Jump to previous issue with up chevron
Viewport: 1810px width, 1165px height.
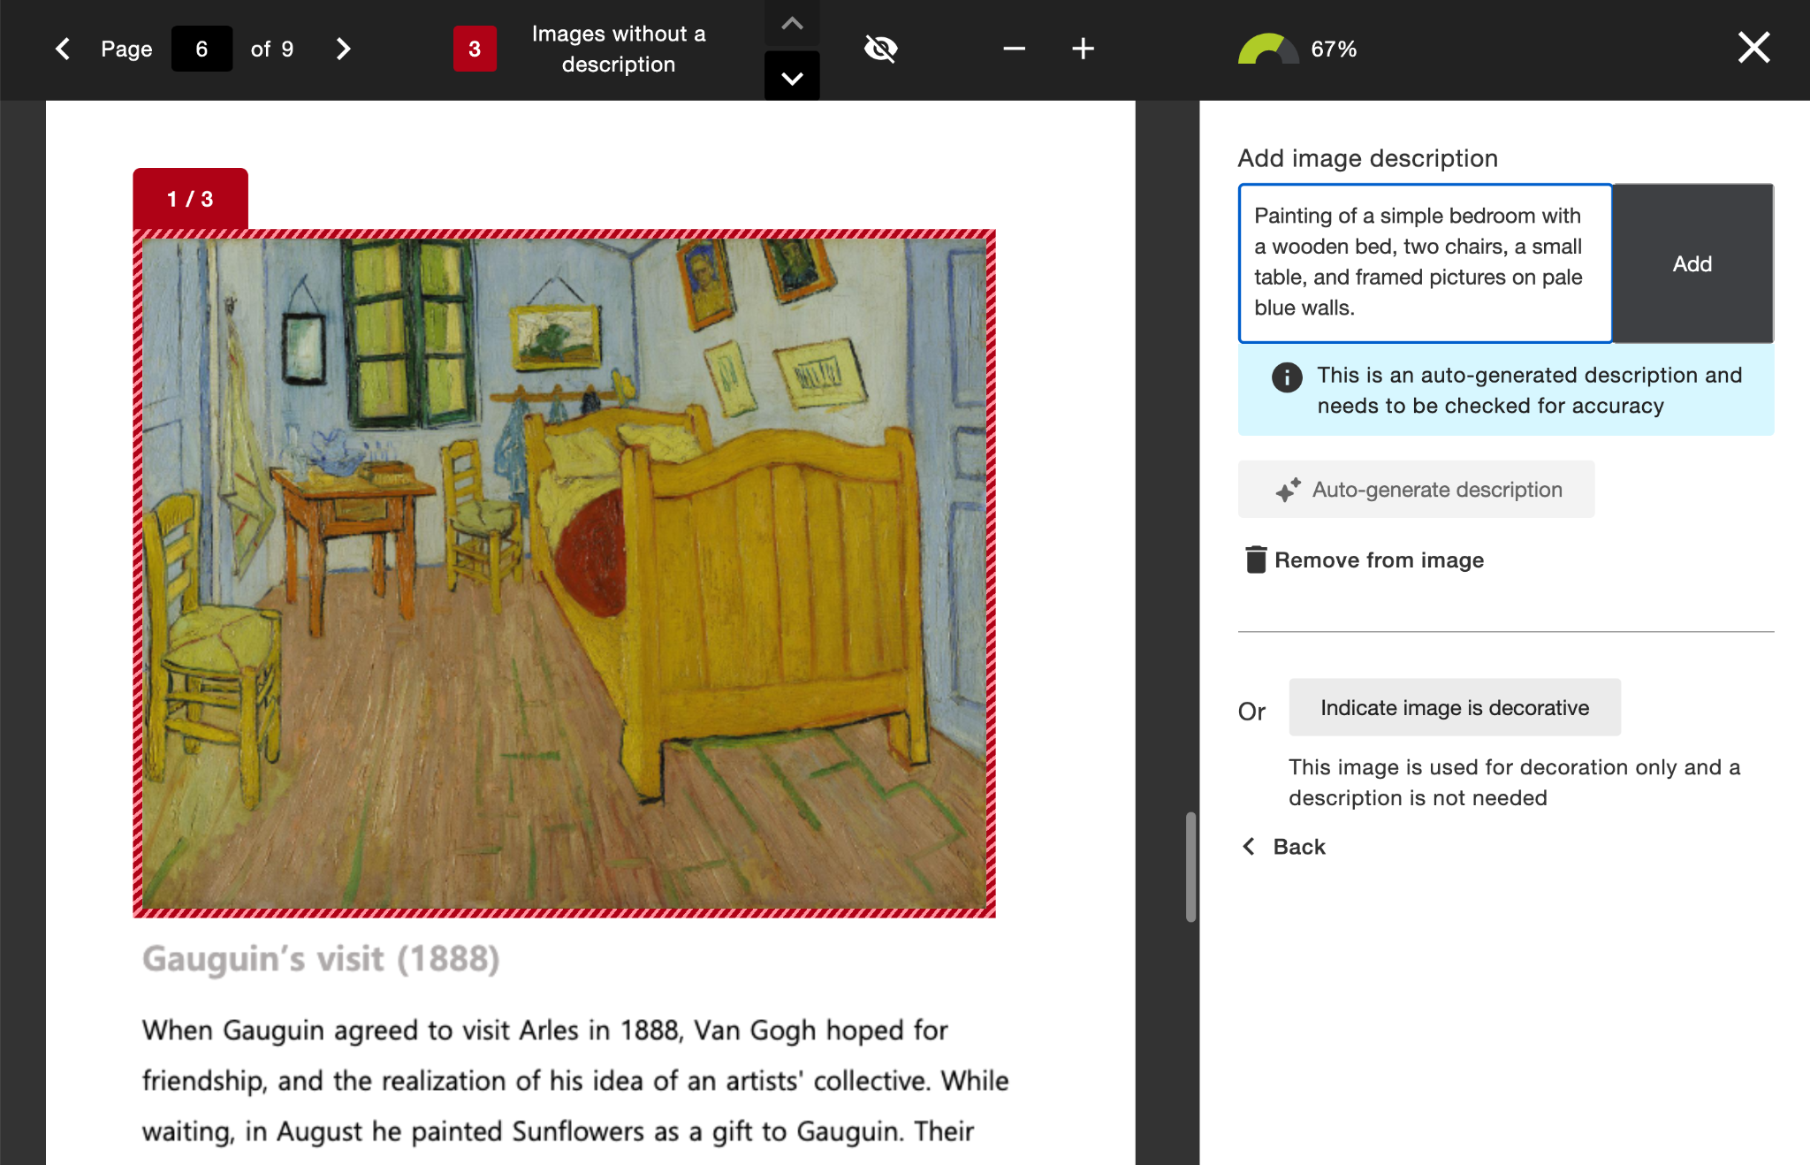pyautogui.click(x=792, y=23)
